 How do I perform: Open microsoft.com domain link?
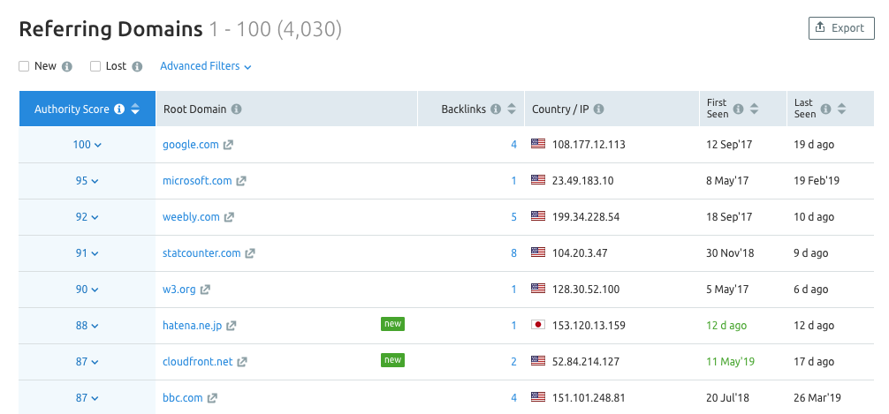(197, 181)
